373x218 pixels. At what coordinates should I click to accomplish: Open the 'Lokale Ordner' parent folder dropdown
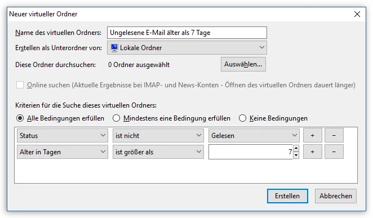coord(187,48)
